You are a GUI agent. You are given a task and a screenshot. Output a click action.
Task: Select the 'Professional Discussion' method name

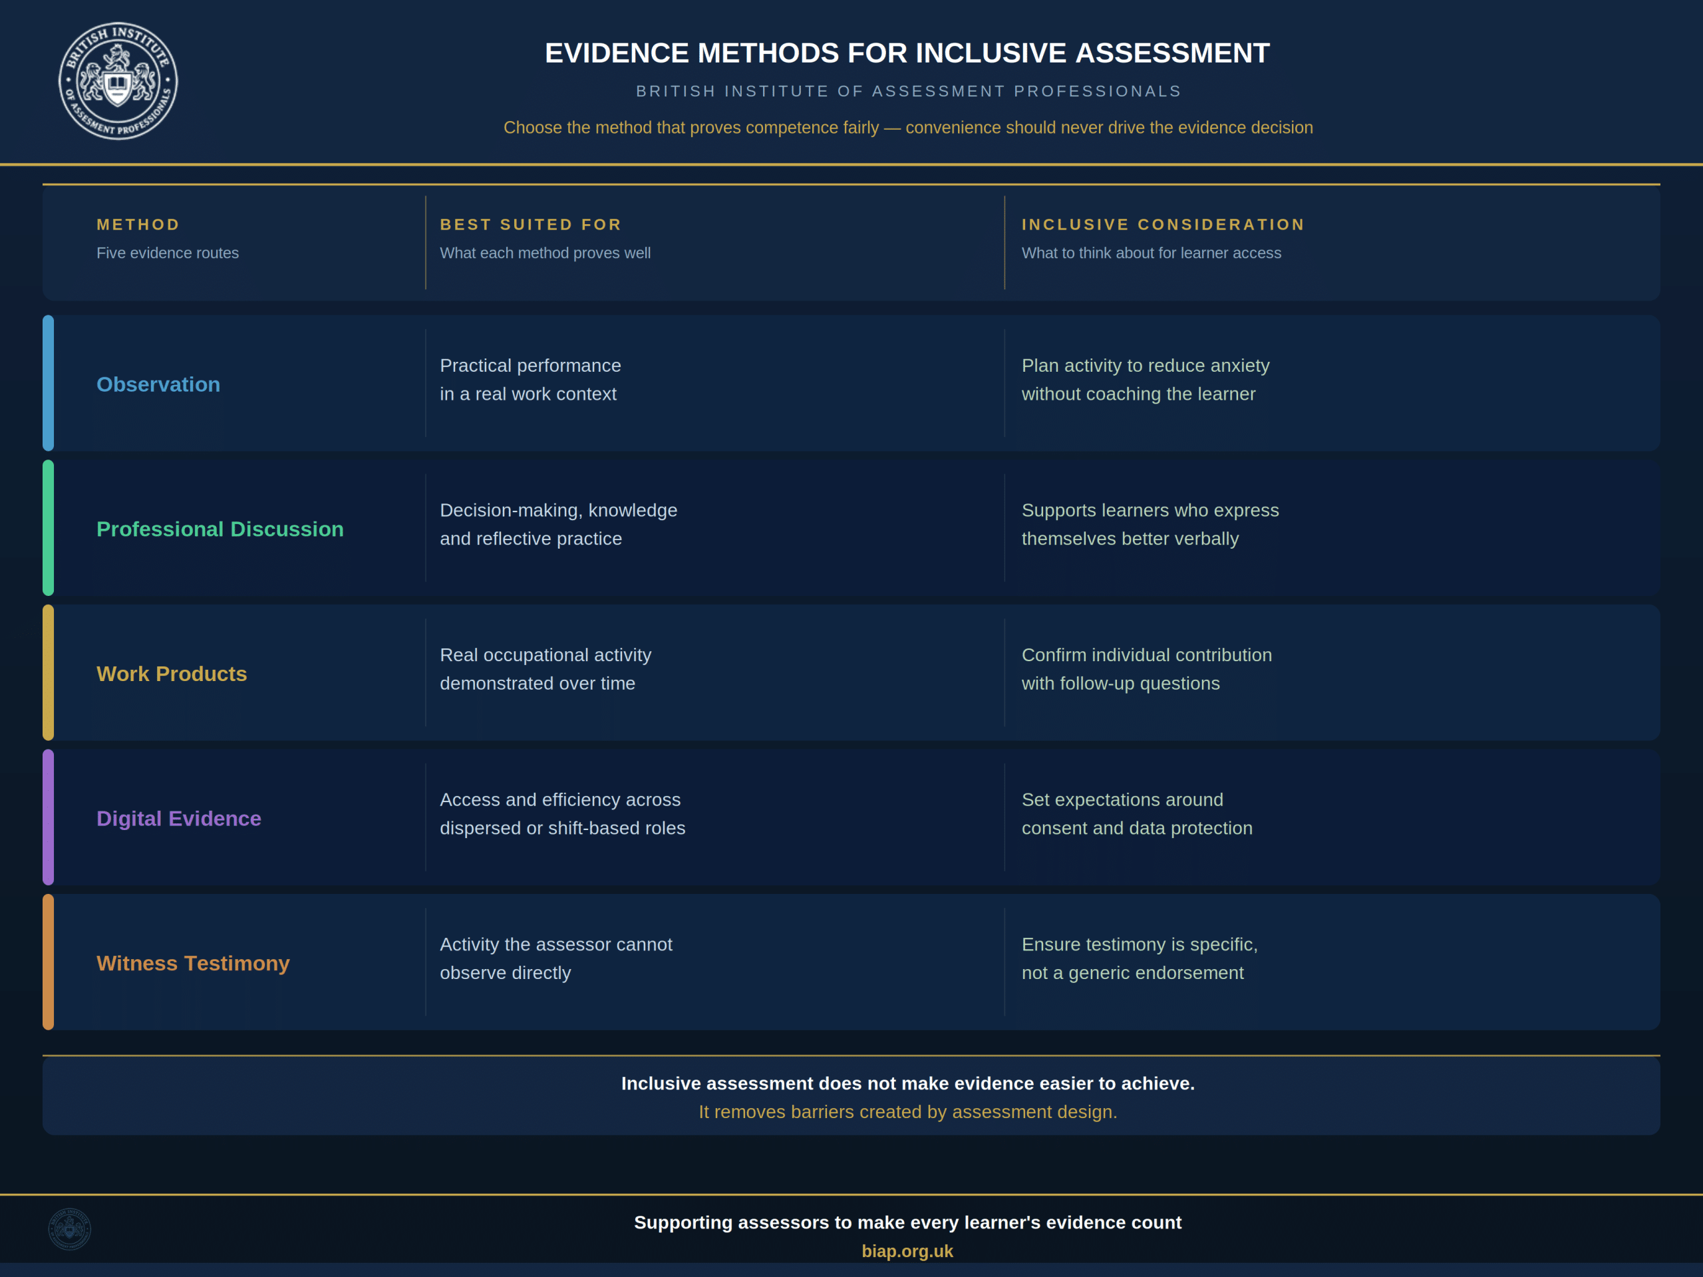click(220, 529)
